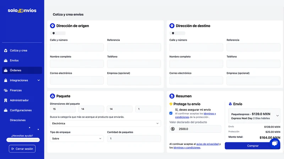284x159 pixels.
Task: Toggle the Sí, deseo asegurar mi envío checkbox
Action: pos(171,113)
